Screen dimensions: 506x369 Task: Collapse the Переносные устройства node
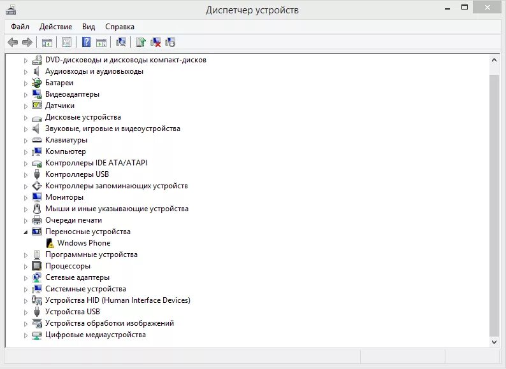click(26, 232)
